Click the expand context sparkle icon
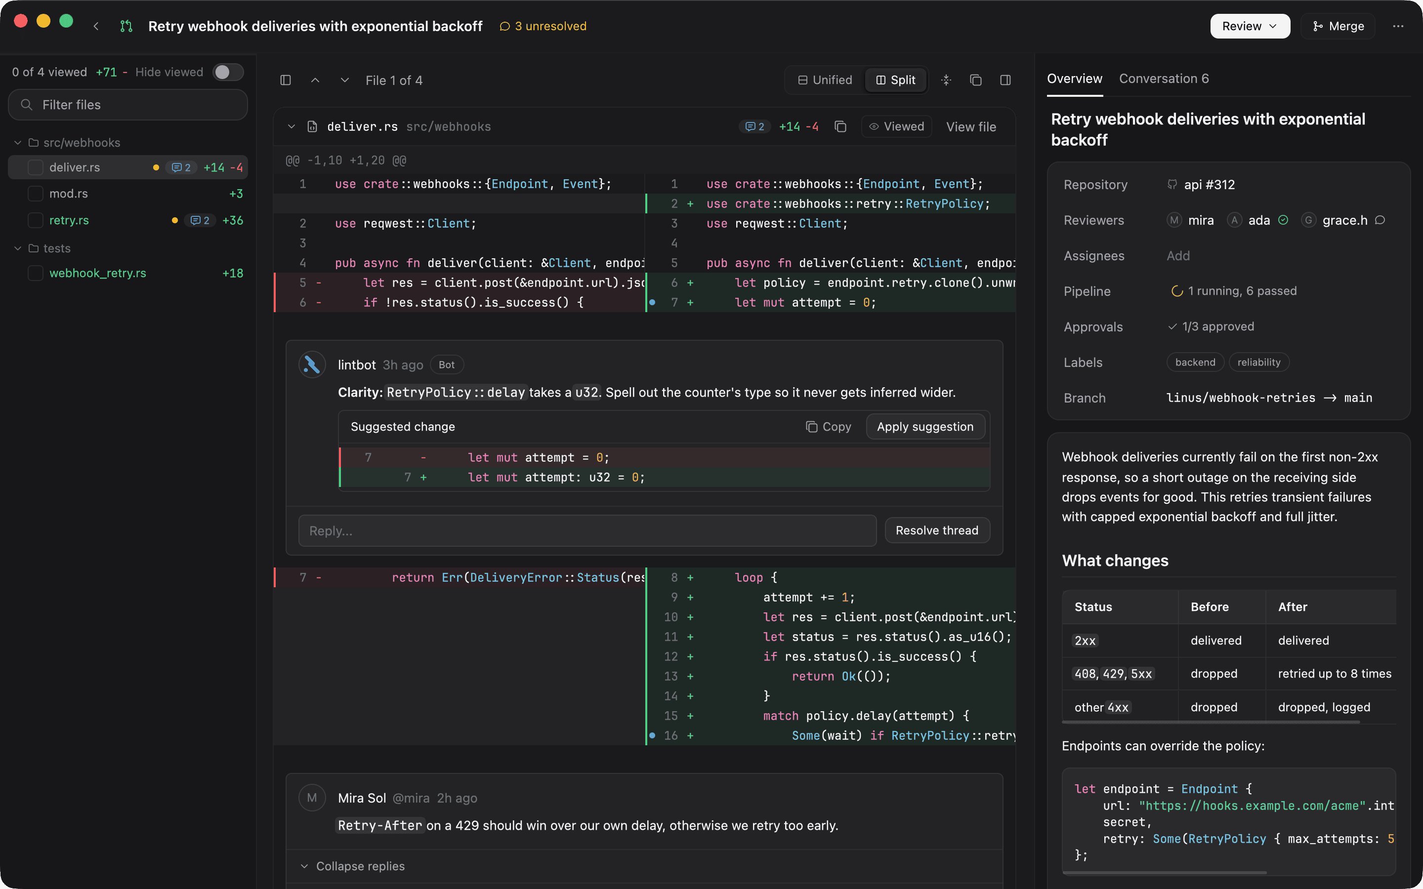The image size is (1423, 889). click(946, 80)
